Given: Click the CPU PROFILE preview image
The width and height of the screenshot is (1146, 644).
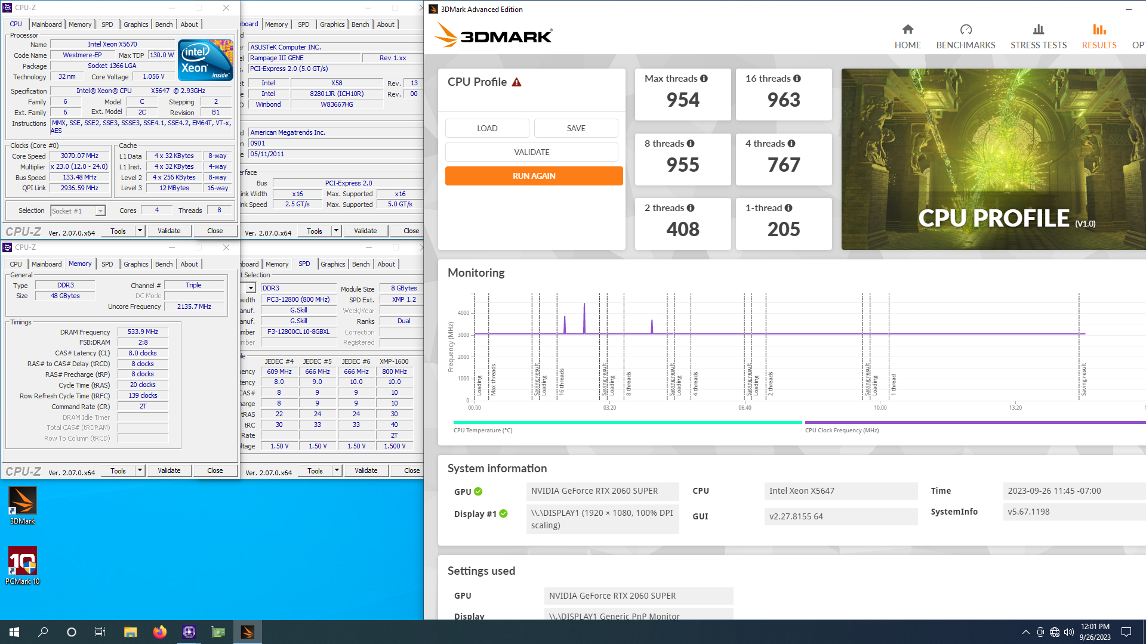Looking at the screenshot, I should 993,159.
